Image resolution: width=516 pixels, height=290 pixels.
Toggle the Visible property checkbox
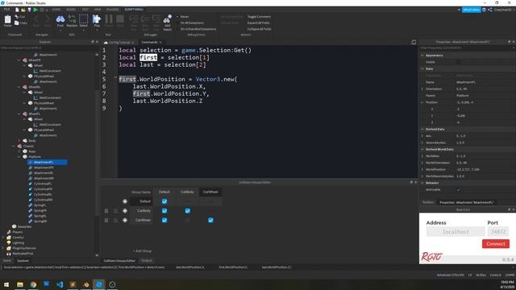point(459,62)
